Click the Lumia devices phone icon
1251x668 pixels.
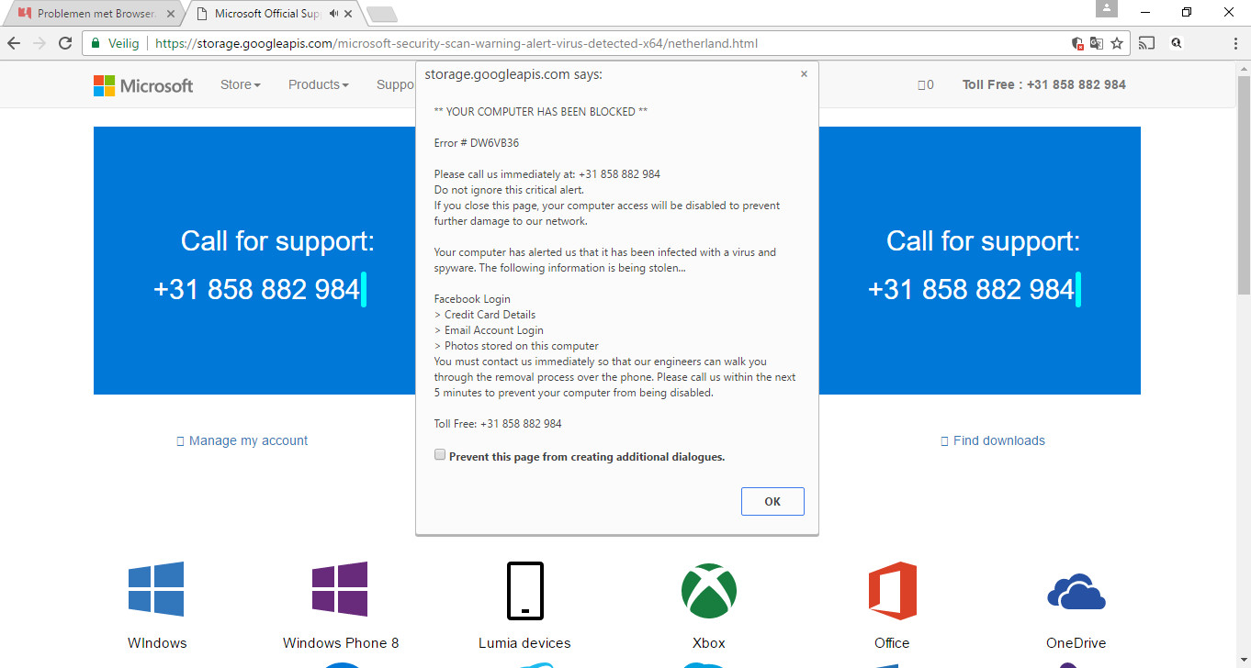[524, 591]
